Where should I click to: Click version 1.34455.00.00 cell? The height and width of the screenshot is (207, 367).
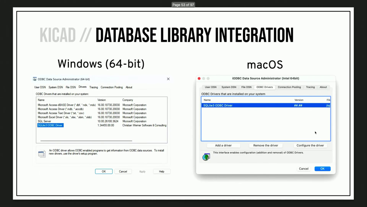106,125
